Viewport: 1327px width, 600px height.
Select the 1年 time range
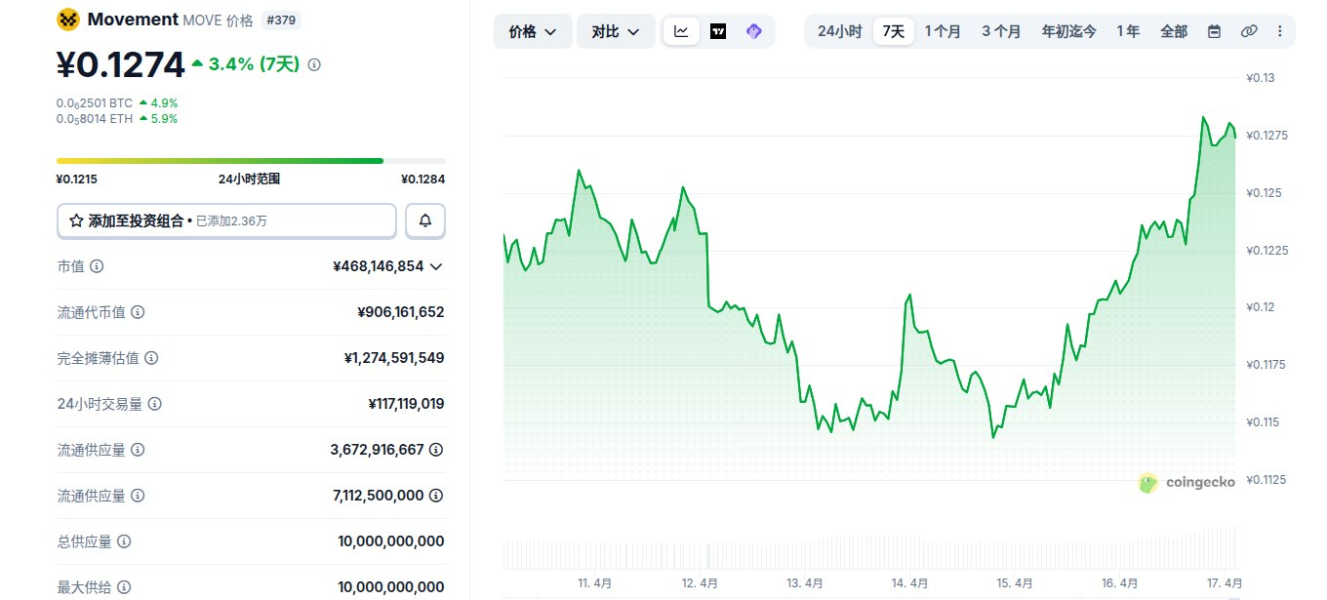coord(1128,31)
